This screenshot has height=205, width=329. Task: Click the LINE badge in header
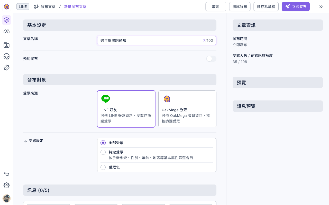click(x=23, y=7)
